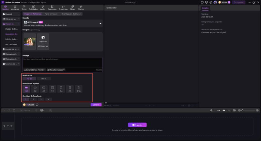Viewport: 261px width, 141px height.
Task: Click the timeline zoom slider handle
Action: 242,110
